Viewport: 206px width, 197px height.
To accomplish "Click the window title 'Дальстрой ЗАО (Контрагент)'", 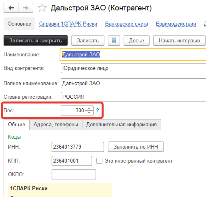I will click(101, 8).
